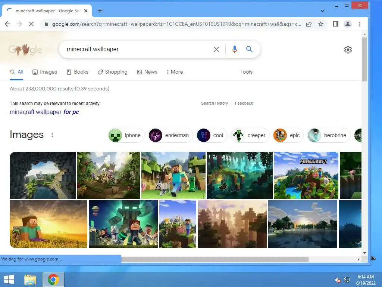Click the vertical page scrollbar
The height and width of the screenshot is (287, 382).
pos(364,59)
